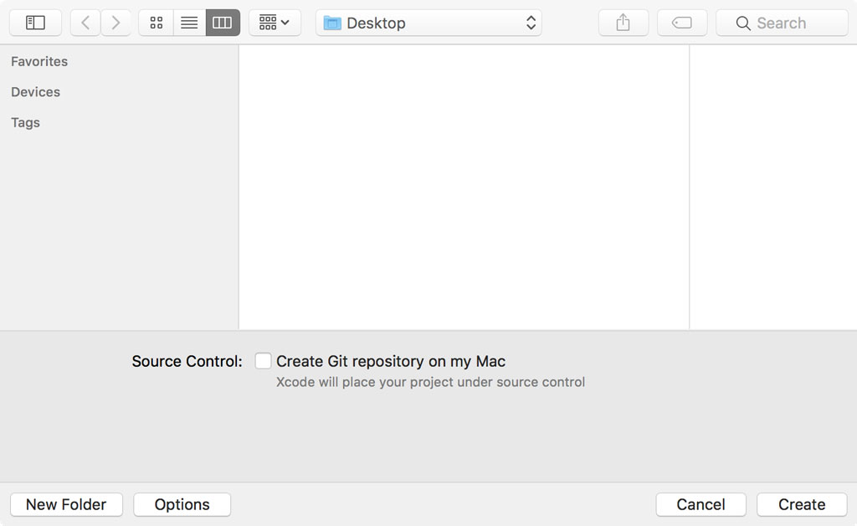Select Tags in the sidebar
The width and height of the screenshot is (857, 526).
[25, 122]
